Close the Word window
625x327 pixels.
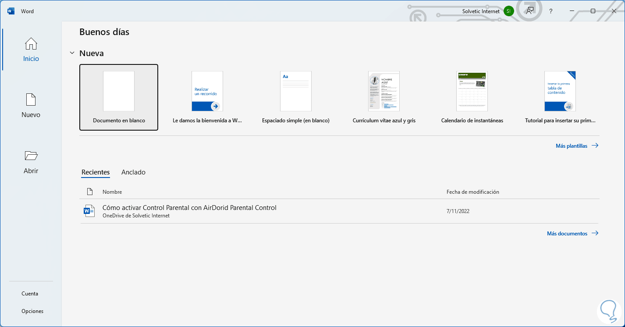coord(614,11)
